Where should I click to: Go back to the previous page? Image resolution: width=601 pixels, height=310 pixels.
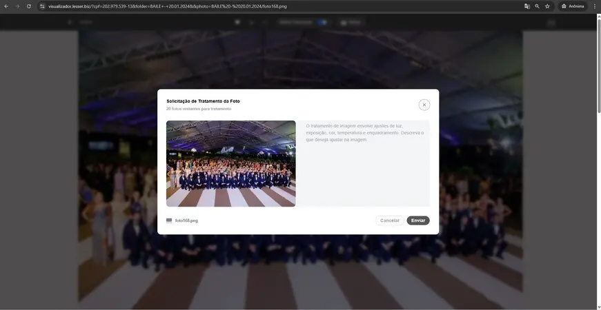pos(6,6)
